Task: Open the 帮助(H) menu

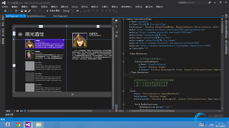Action: 159,7
